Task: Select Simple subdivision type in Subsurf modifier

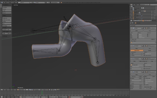Action: tap(150, 51)
